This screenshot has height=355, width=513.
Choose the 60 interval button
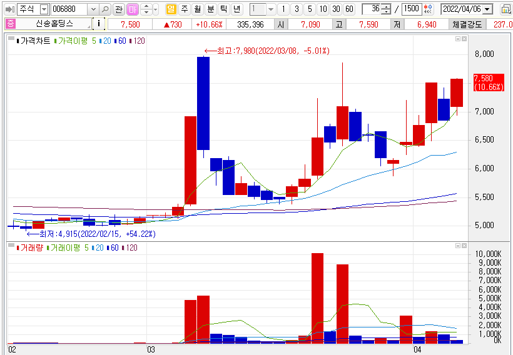(349, 9)
